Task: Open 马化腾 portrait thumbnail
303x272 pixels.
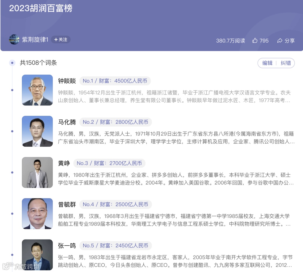Action: click(37, 131)
